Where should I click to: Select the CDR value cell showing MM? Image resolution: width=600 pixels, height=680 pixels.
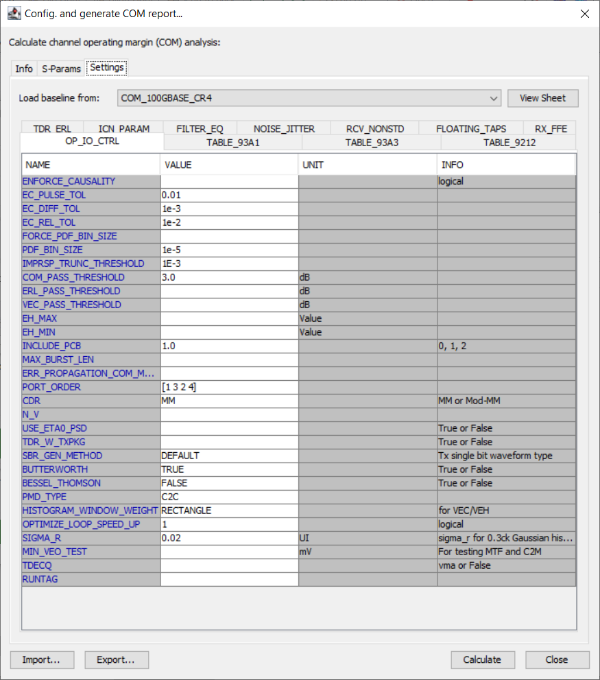(226, 400)
